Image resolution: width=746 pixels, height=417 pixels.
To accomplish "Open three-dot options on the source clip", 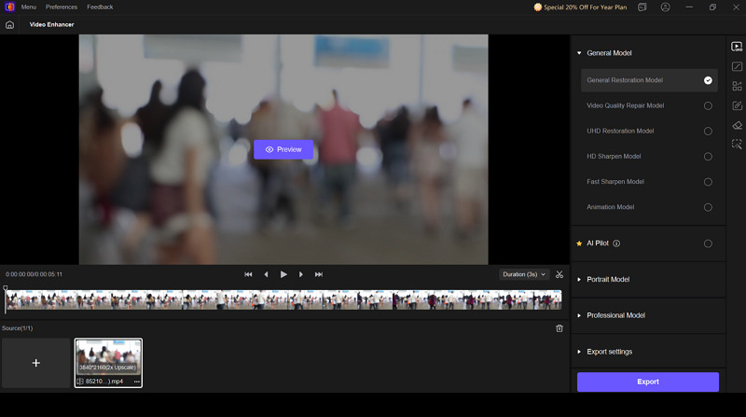I will pos(136,382).
